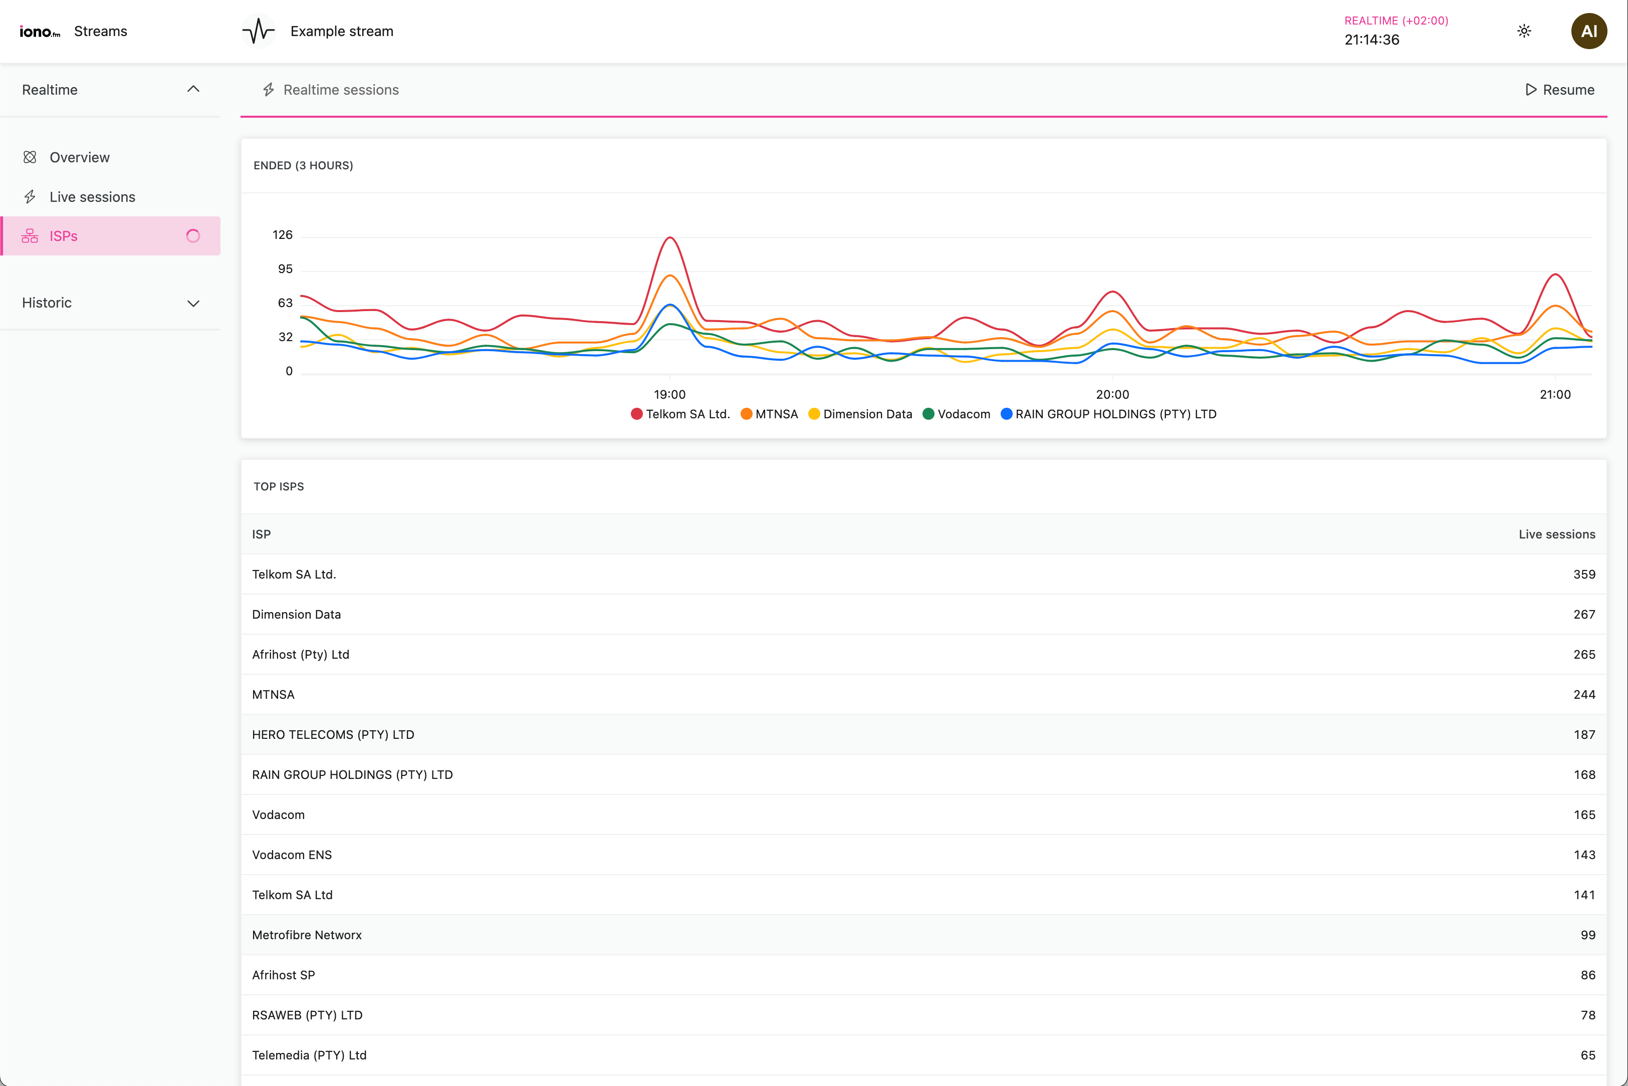Click the 19:00 chart axis label
The height and width of the screenshot is (1086, 1628).
pos(670,395)
